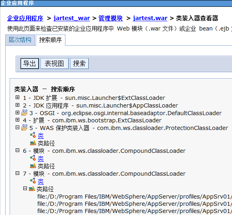
Task: Go to the 管理模块 breadcrumb link
Action: (110, 18)
